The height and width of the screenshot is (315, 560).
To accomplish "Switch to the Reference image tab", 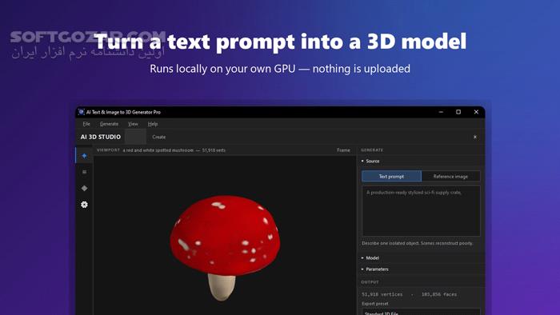I will (x=450, y=176).
